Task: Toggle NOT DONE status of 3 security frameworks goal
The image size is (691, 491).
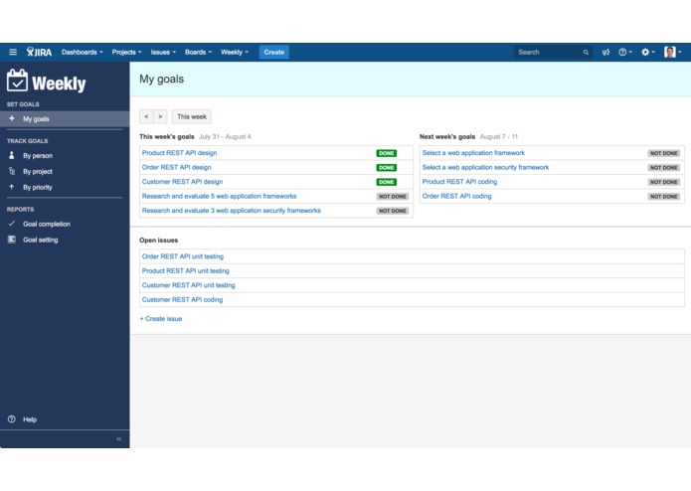Action: click(x=393, y=211)
